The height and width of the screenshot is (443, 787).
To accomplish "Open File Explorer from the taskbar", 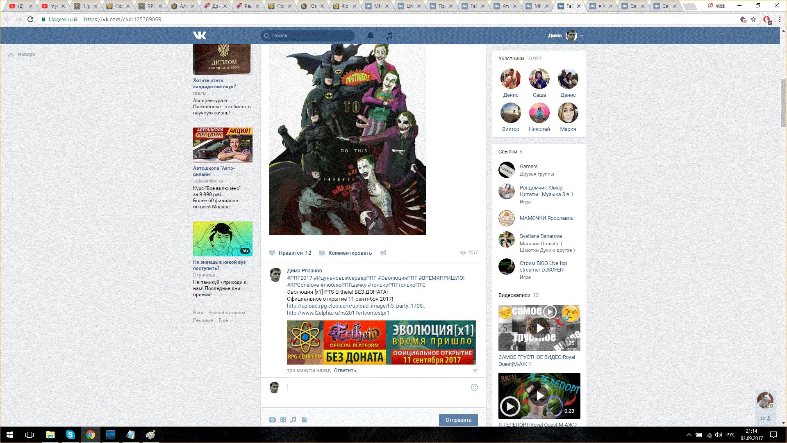I will pyautogui.click(x=50, y=435).
